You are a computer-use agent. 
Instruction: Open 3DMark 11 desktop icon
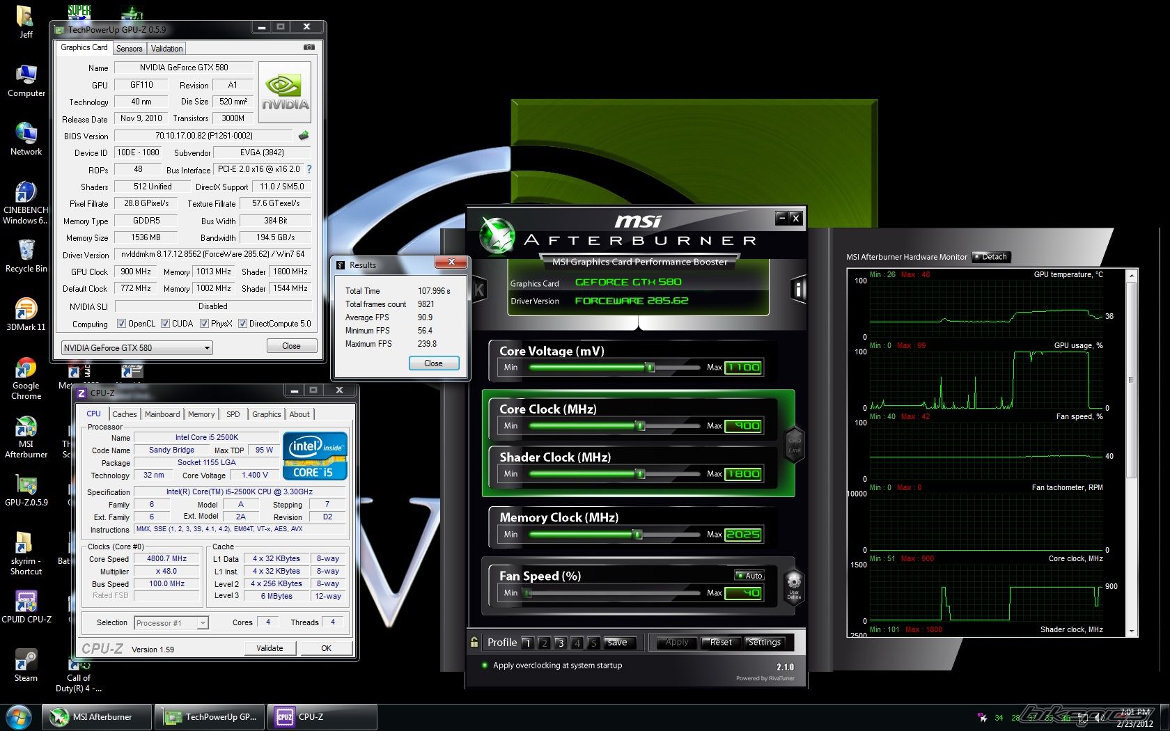tap(26, 314)
